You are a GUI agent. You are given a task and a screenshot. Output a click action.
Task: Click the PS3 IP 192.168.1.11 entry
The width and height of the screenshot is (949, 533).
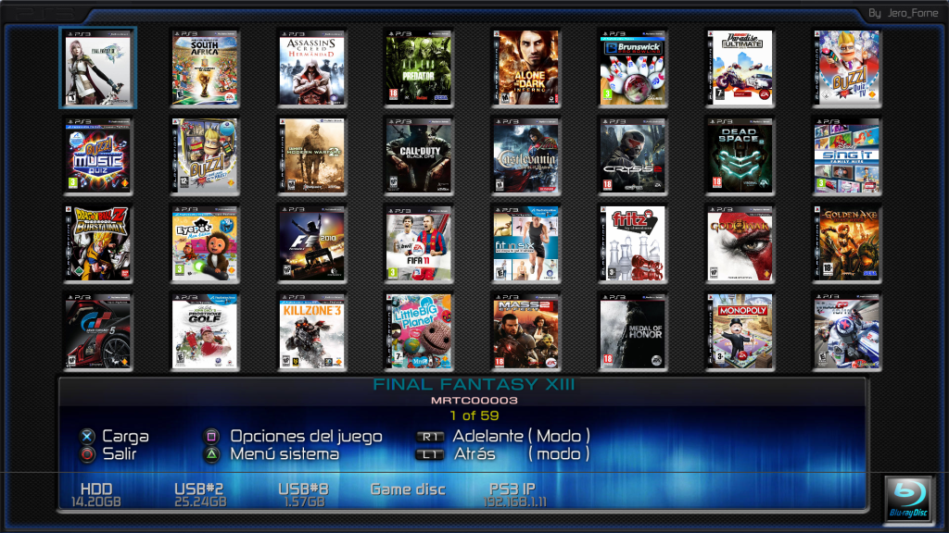pos(514,495)
